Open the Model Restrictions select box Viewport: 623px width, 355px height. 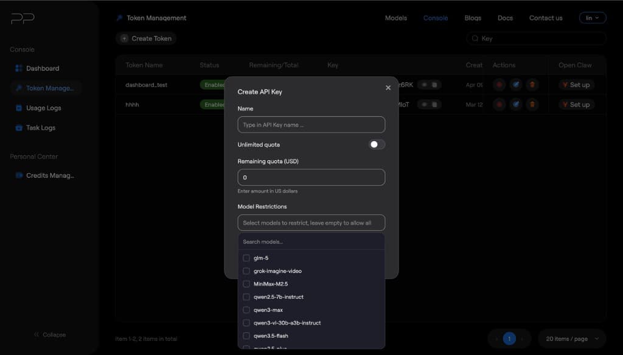click(x=311, y=223)
